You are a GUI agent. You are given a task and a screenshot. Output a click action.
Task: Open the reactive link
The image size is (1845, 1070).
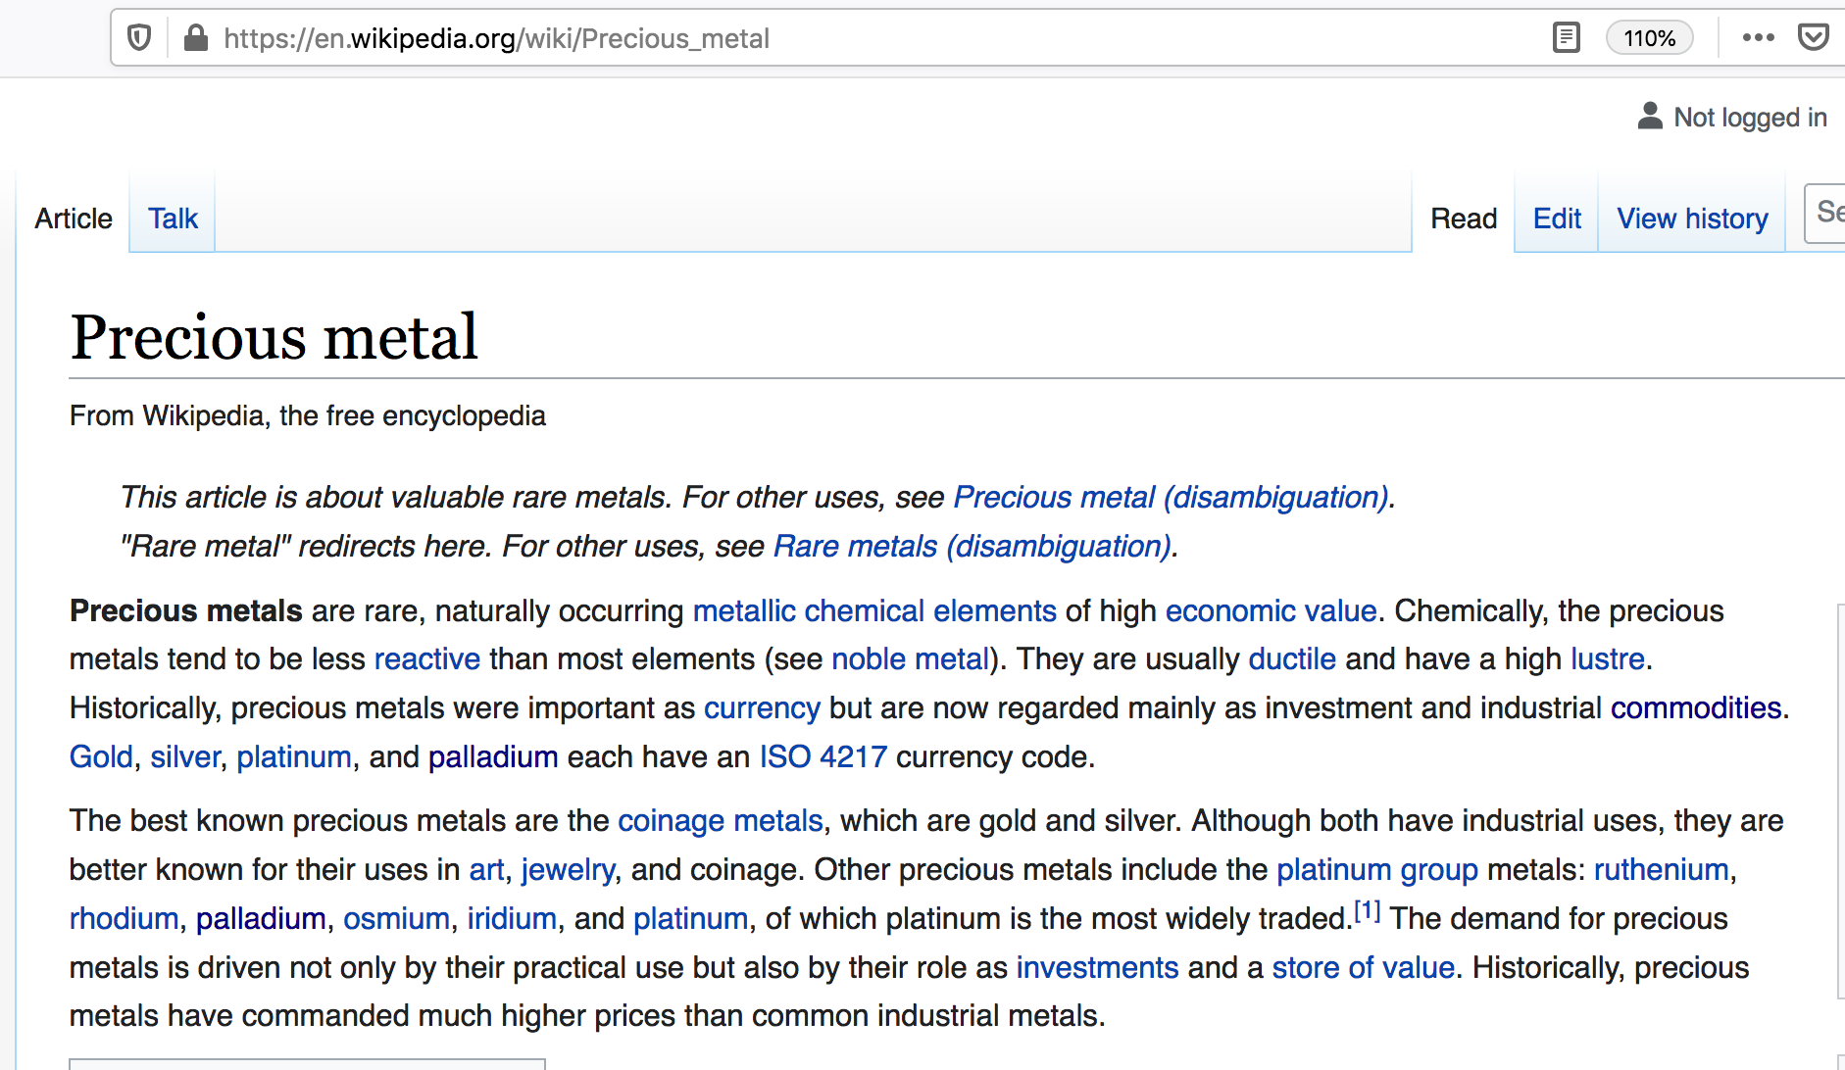[427, 659]
